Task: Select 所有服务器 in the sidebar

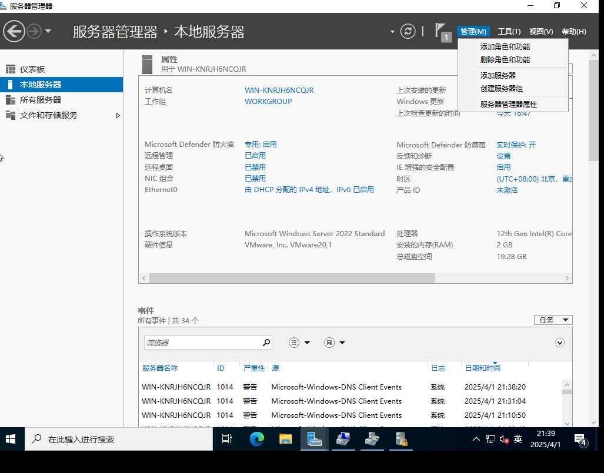Action: [62, 100]
